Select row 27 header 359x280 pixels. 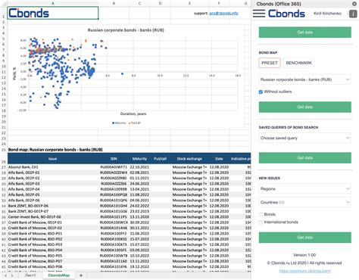[4, 167]
